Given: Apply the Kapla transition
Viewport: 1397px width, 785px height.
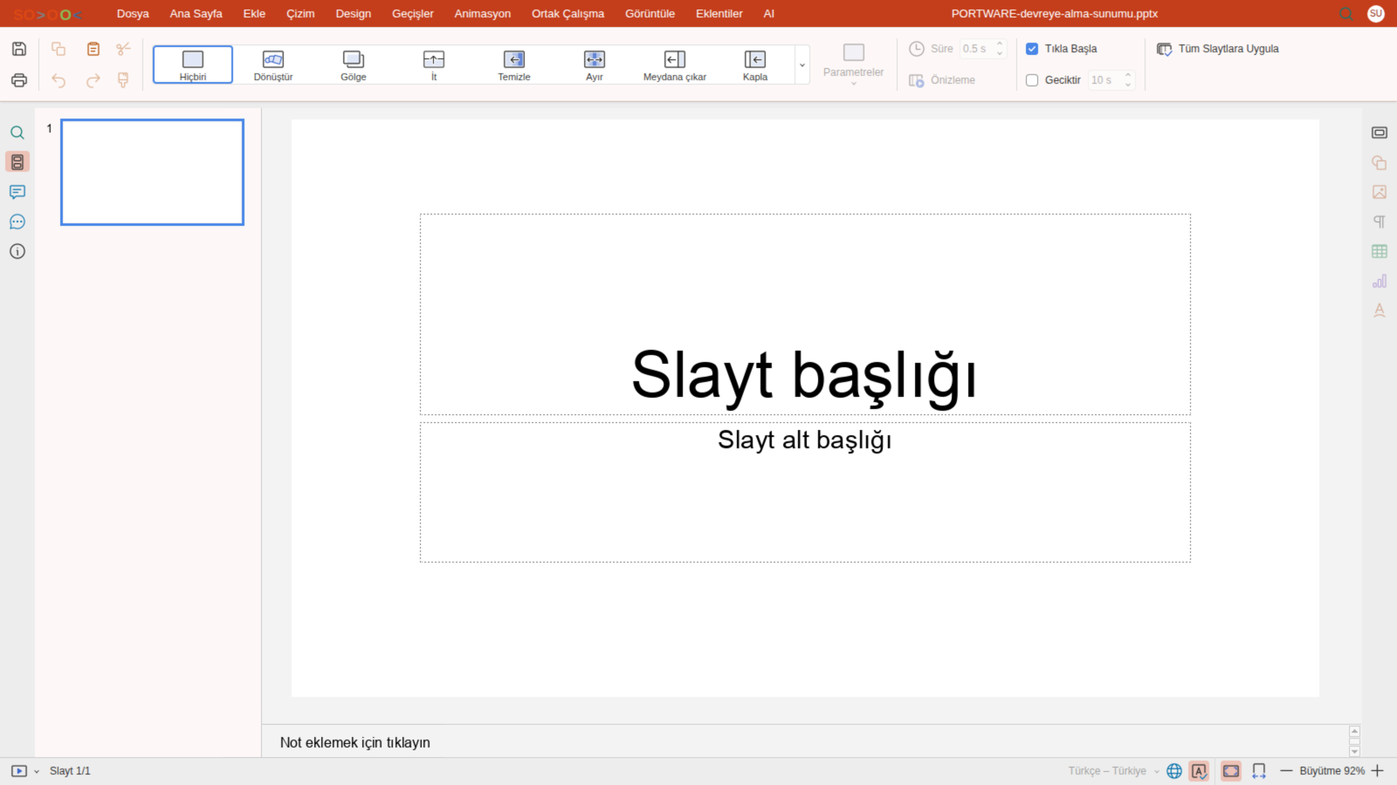Looking at the screenshot, I should (754, 65).
